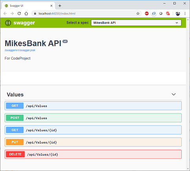
Task: Click the MikesBank API title
Action: (x=33, y=43)
